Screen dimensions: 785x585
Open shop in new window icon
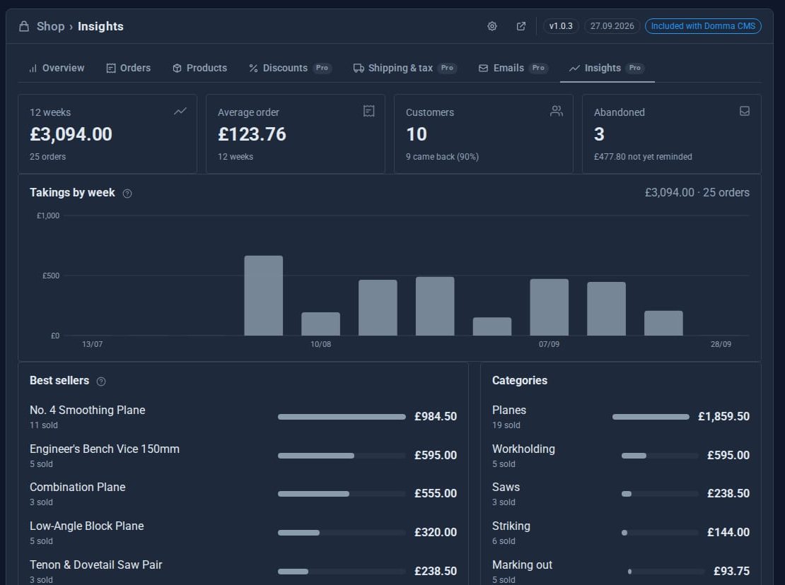(521, 26)
